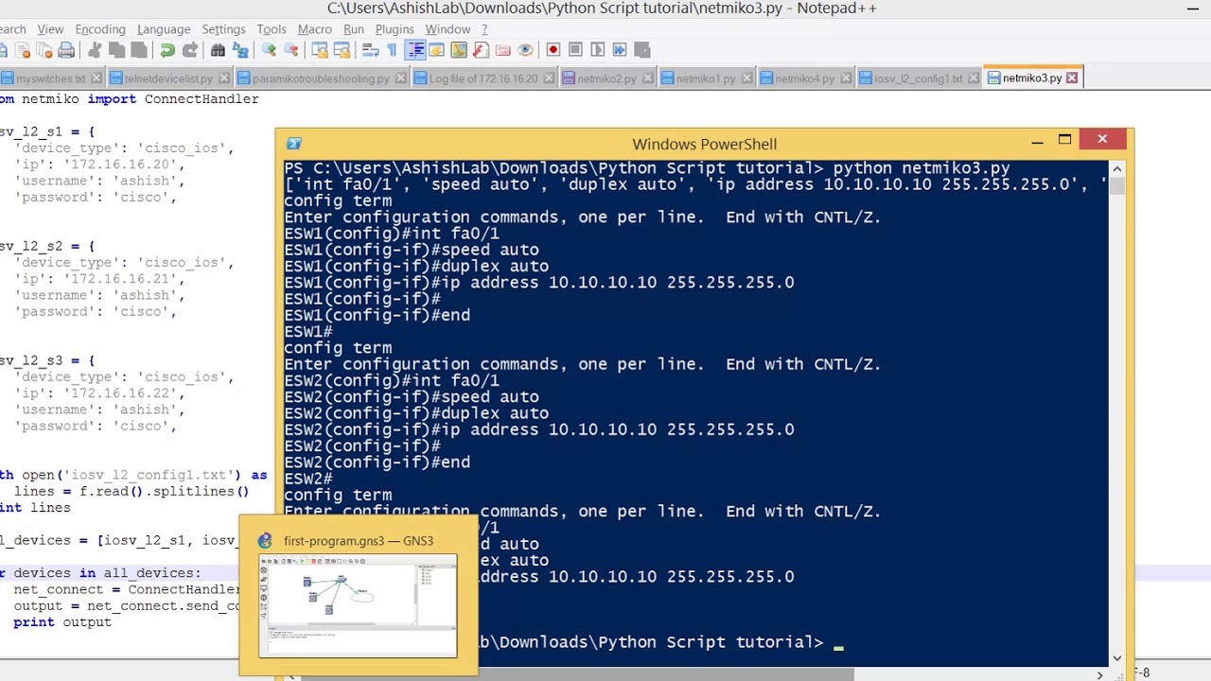
Task: Toggle word wrap in the toolbar
Action: pyautogui.click(x=370, y=49)
